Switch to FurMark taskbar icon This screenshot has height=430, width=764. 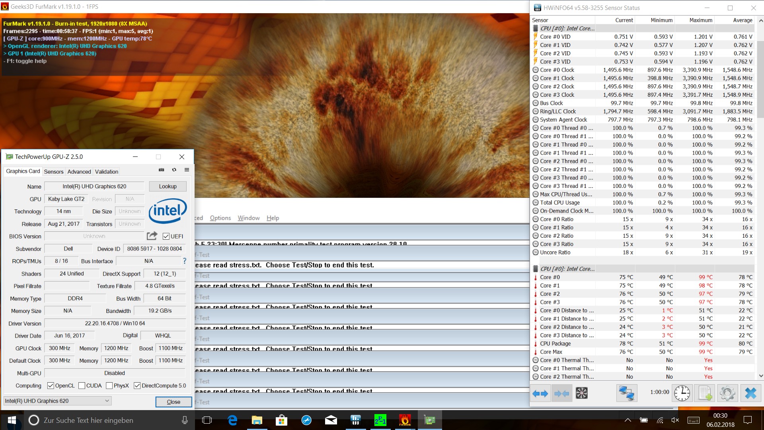click(x=405, y=420)
